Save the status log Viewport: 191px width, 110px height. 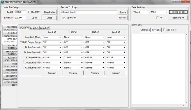[156, 30]
